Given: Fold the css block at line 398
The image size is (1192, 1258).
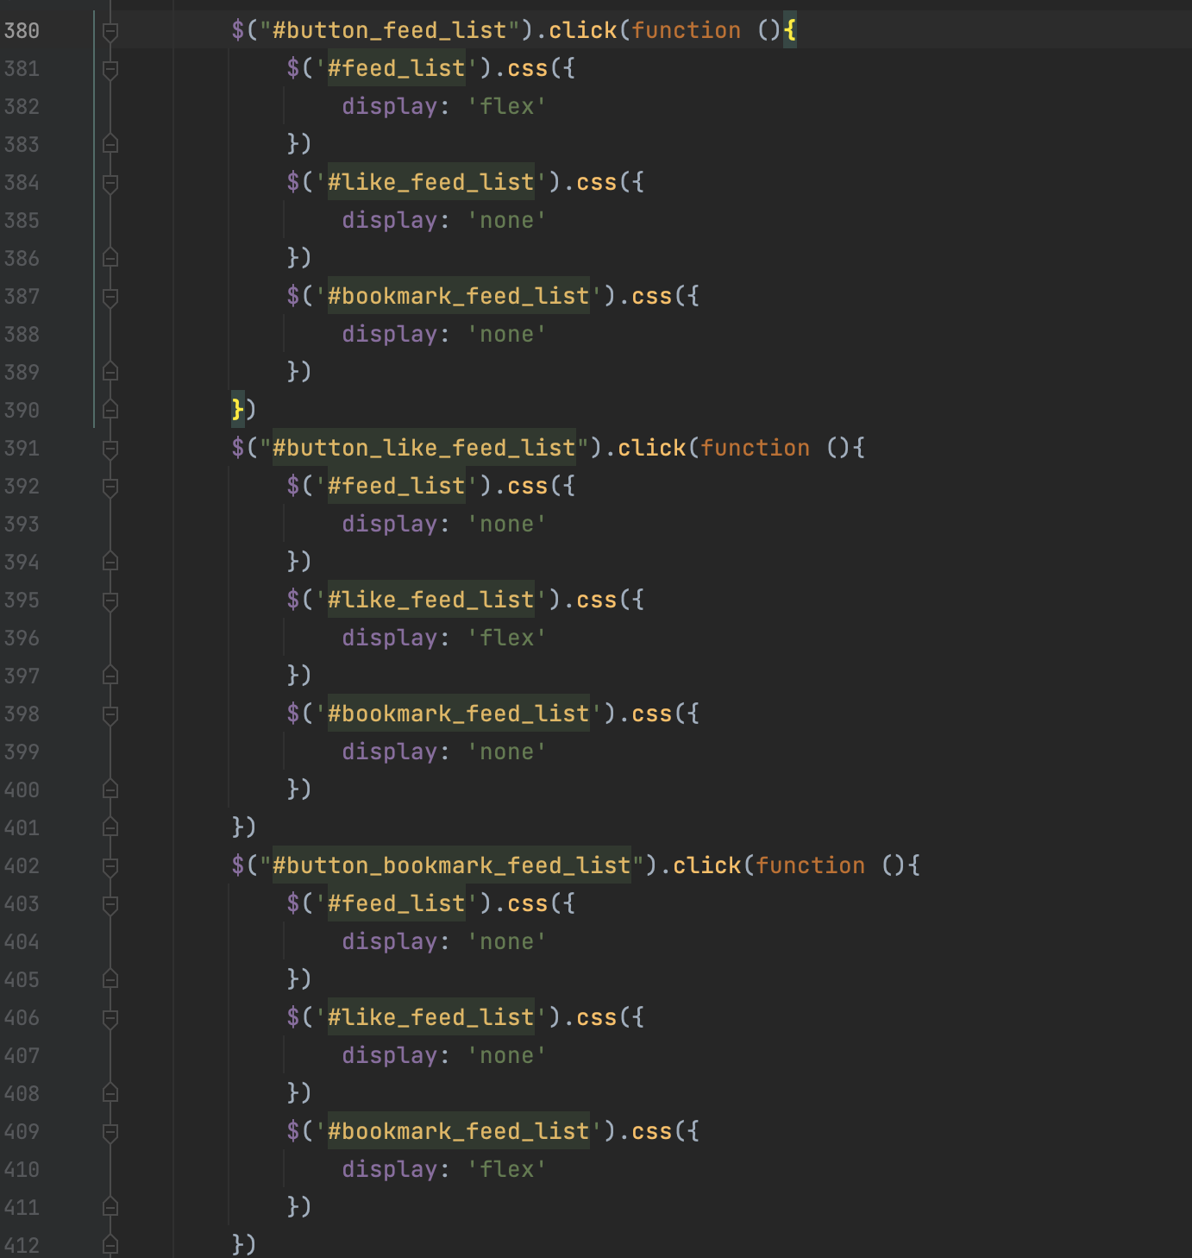Looking at the screenshot, I should click(110, 715).
